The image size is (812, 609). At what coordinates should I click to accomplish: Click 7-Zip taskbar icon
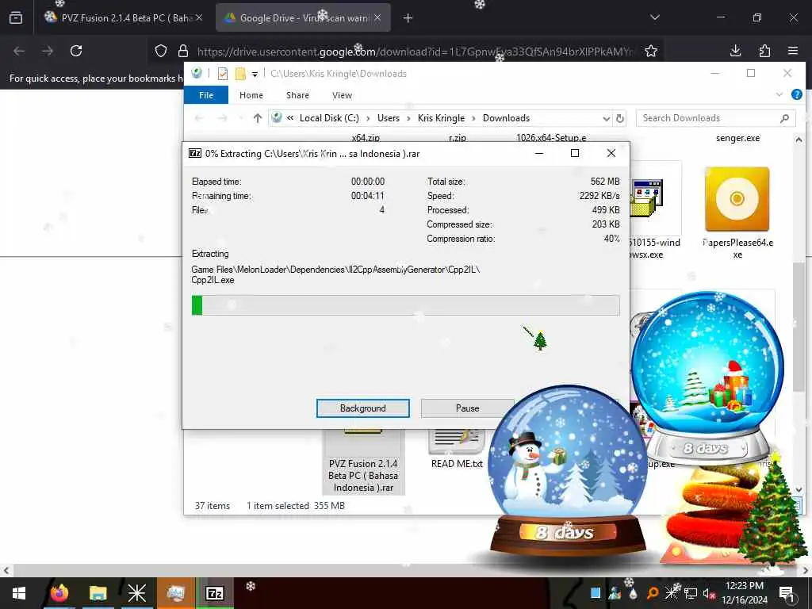pyautogui.click(x=214, y=593)
